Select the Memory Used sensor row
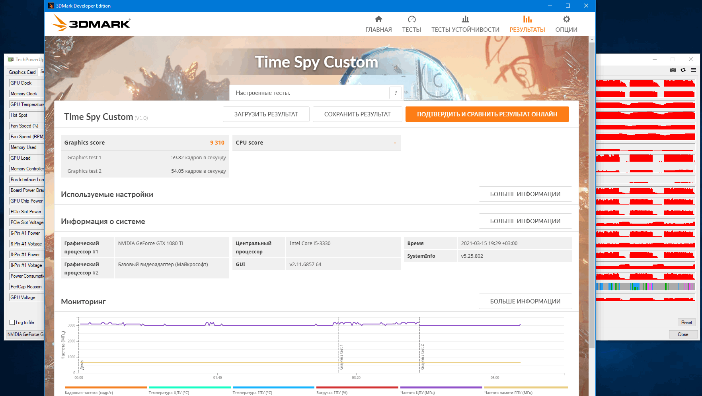 [26, 147]
